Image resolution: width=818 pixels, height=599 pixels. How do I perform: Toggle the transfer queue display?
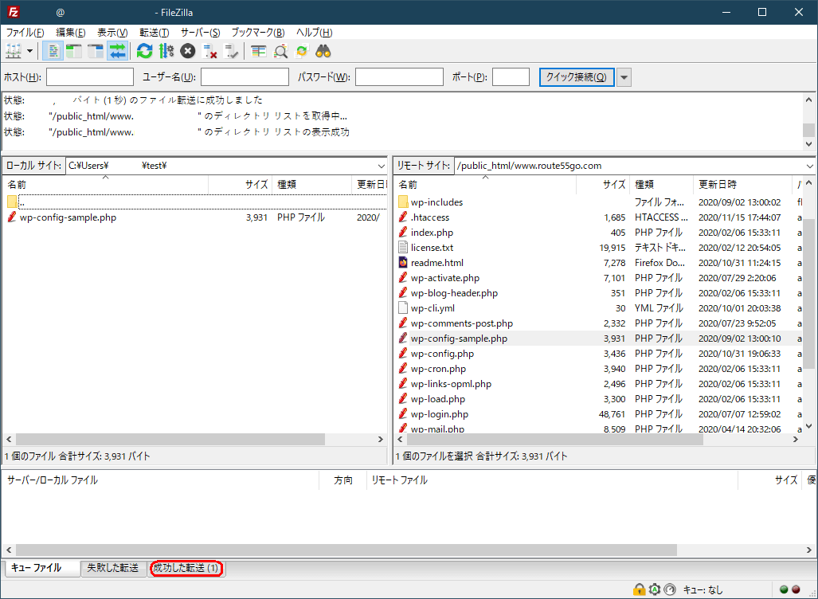[x=117, y=51]
